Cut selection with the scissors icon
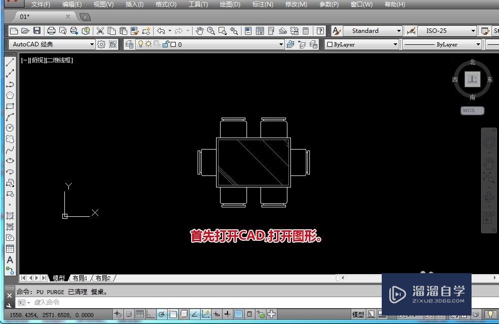 tap(100, 31)
